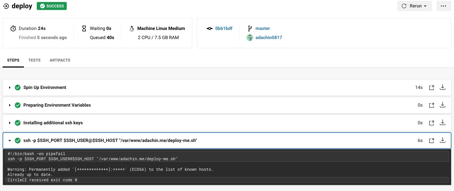This screenshot has height=191, width=454.
Task: Open ssh deploy-me.sh step output in new tab
Action: click(431, 141)
